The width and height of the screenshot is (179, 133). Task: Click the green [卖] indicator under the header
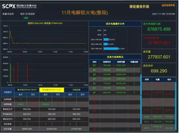(x=26, y=18)
